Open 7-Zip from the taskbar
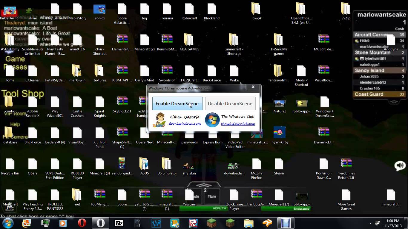408x229 pixels. (119, 223)
